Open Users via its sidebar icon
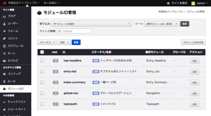Image resolution: width=211 pixels, height=116 pixels. point(5,24)
